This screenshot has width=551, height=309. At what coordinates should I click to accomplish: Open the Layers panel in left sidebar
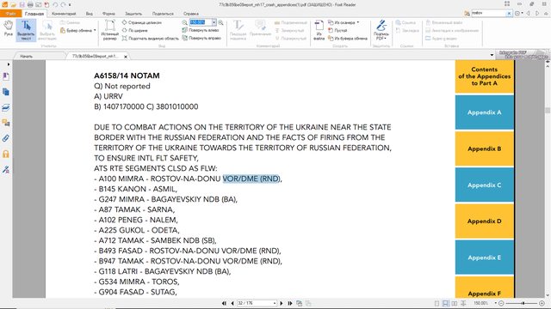coord(6,107)
